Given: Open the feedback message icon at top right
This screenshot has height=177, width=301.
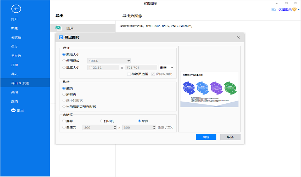Looking at the screenshot, I should pyautogui.click(x=273, y=10).
